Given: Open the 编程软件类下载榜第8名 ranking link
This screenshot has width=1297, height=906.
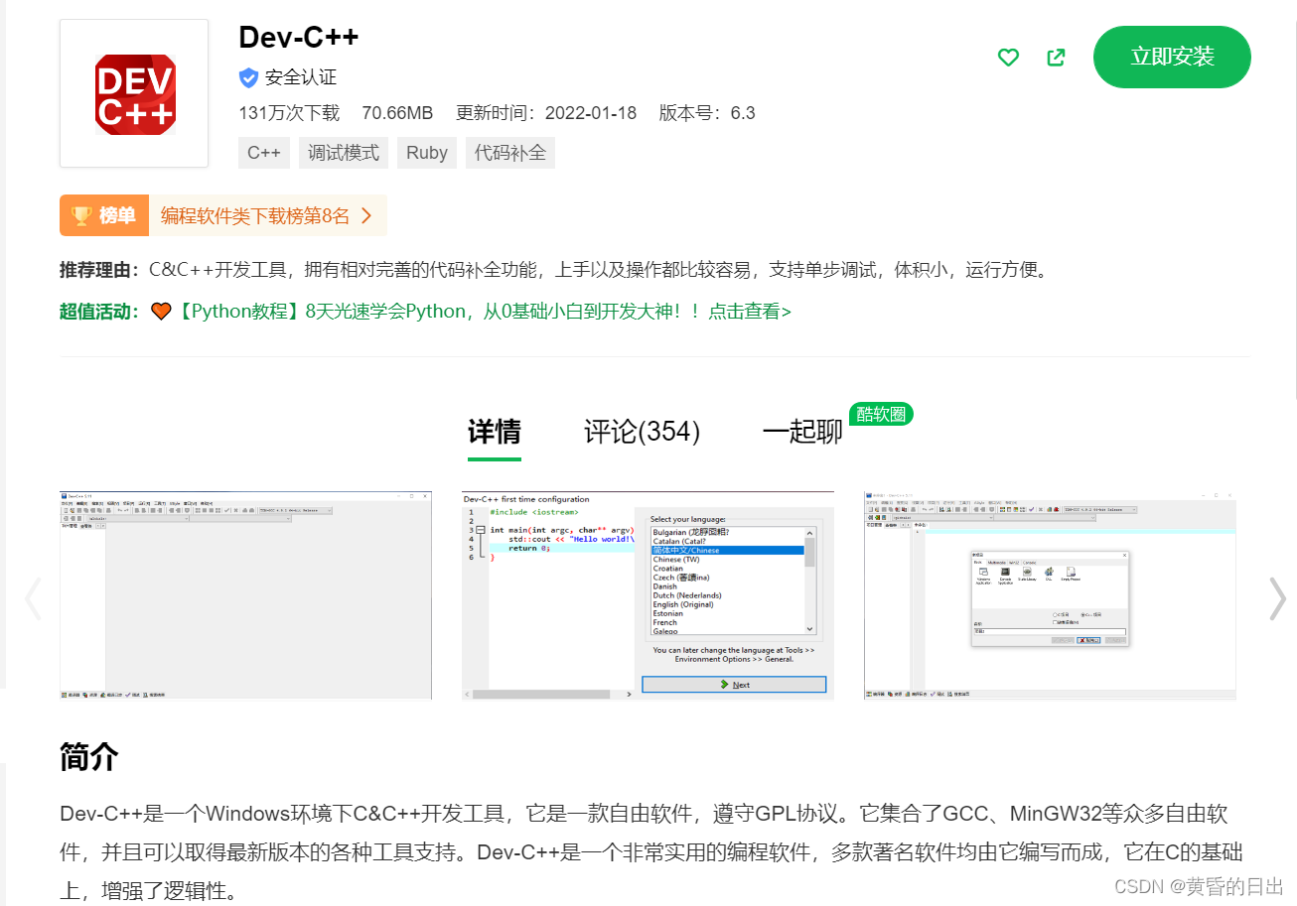Looking at the screenshot, I should [255, 215].
